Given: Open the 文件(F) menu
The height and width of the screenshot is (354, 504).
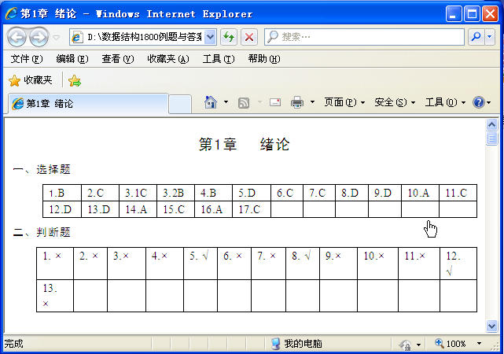Looking at the screenshot, I should pos(27,59).
